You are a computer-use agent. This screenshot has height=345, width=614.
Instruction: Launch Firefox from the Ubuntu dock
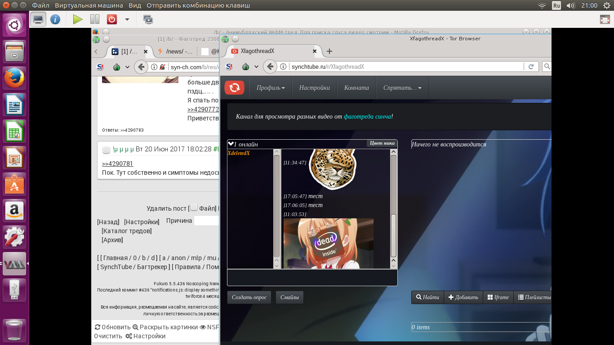tap(14, 79)
